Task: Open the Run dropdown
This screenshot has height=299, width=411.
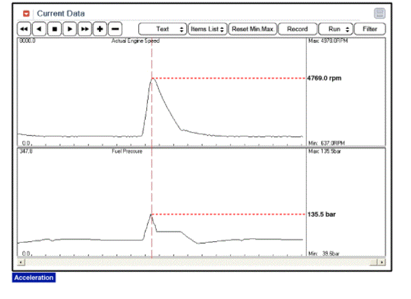Action: pyautogui.click(x=335, y=29)
